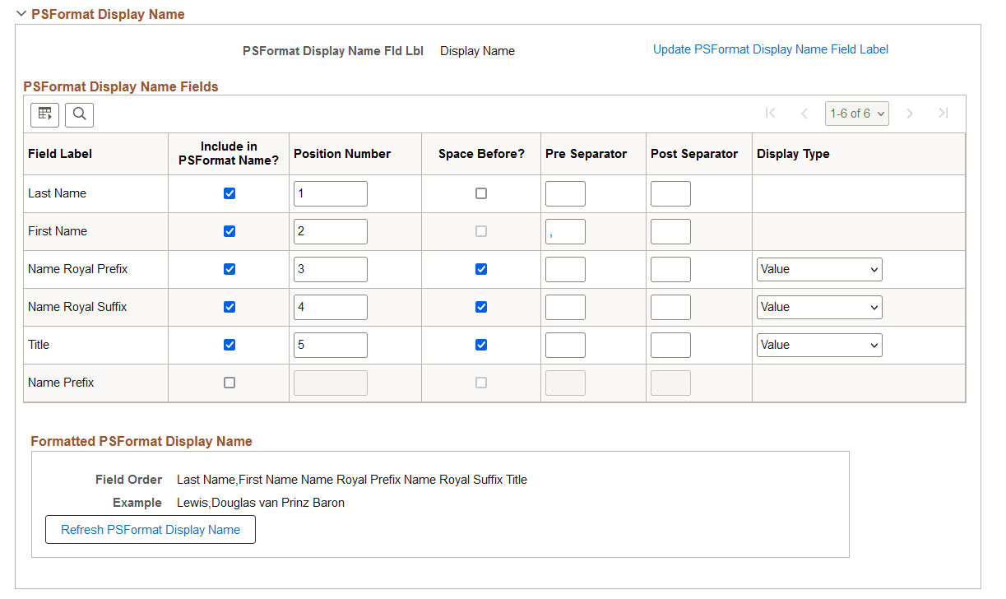Expand Display Type dropdown for Title row
Screen dimensions: 1006x599
[x=819, y=345]
